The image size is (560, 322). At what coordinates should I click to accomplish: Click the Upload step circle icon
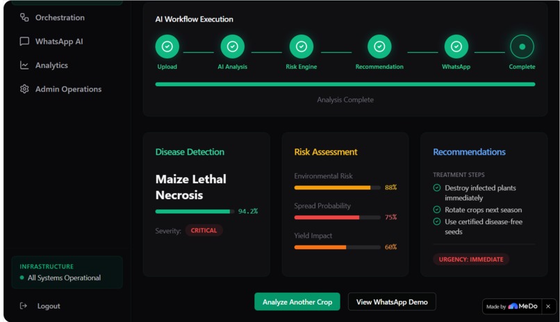pyautogui.click(x=167, y=46)
